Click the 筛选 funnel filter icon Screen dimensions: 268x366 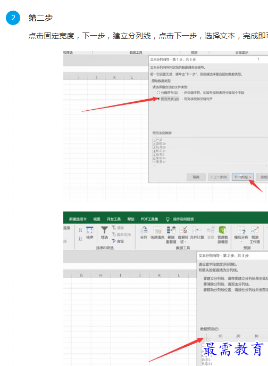(104, 230)
